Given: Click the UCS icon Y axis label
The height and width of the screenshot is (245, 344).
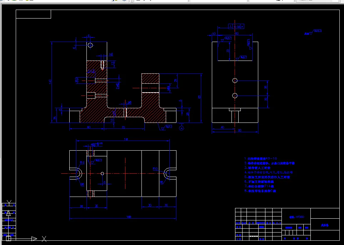Looking at the screenshot, I should coord(9,202).
